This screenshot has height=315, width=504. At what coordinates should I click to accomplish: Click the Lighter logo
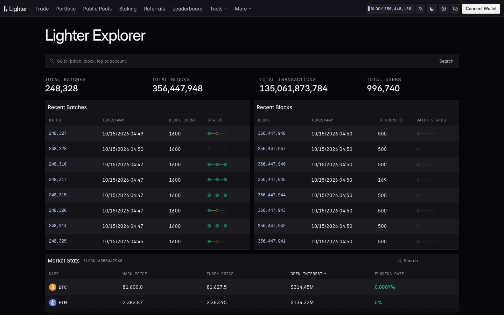[x=15, y=9]
